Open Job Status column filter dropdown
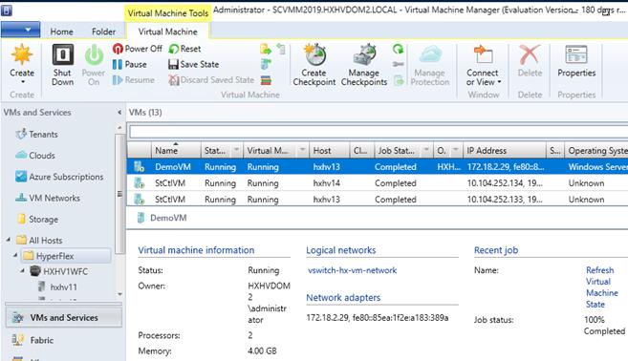This screenshot has height=361, width=628. [426, 150]
